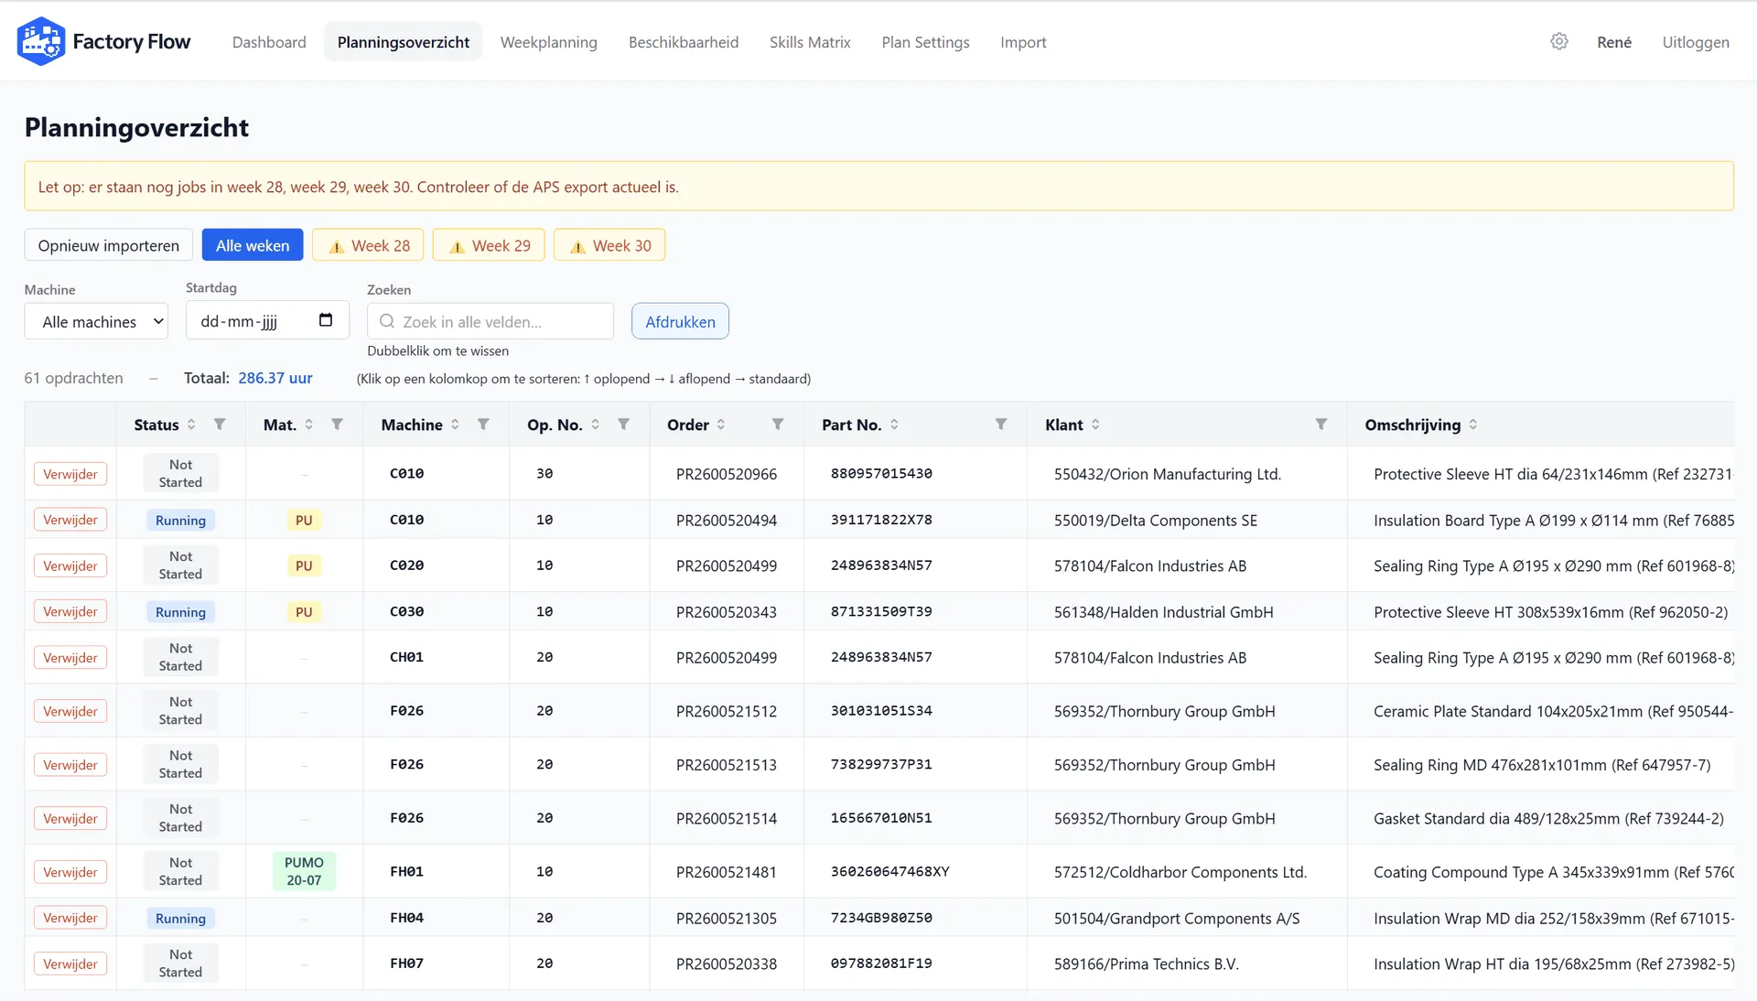Click PU material badge for PR2600520343

[304, 611]
